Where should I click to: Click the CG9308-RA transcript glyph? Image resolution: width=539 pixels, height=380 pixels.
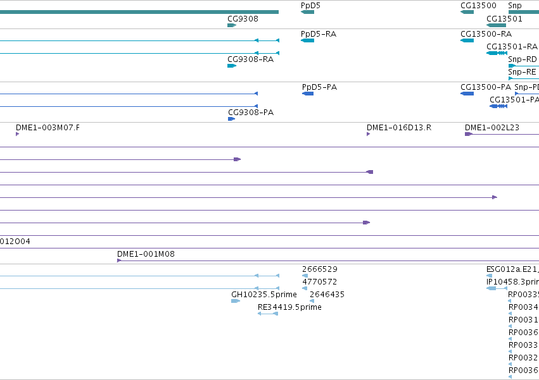tap(232, 66)
